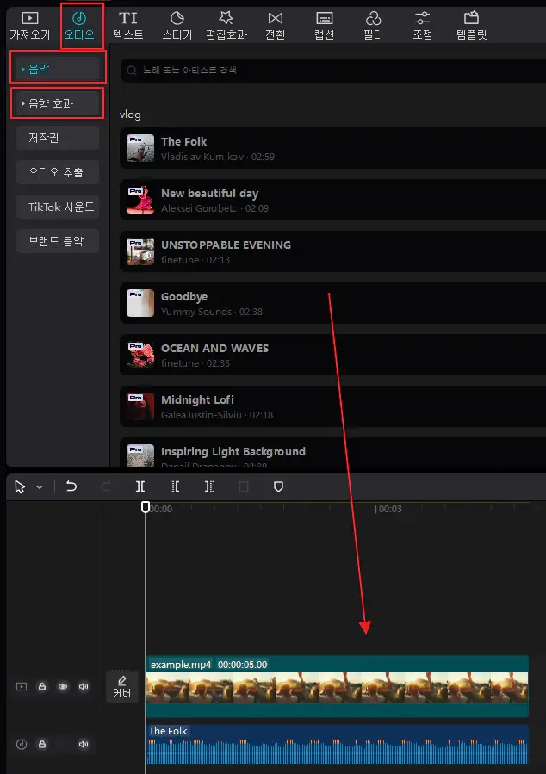Mute the video track audio
Viewport: 546px width, 774px height.
click(84, 687)
